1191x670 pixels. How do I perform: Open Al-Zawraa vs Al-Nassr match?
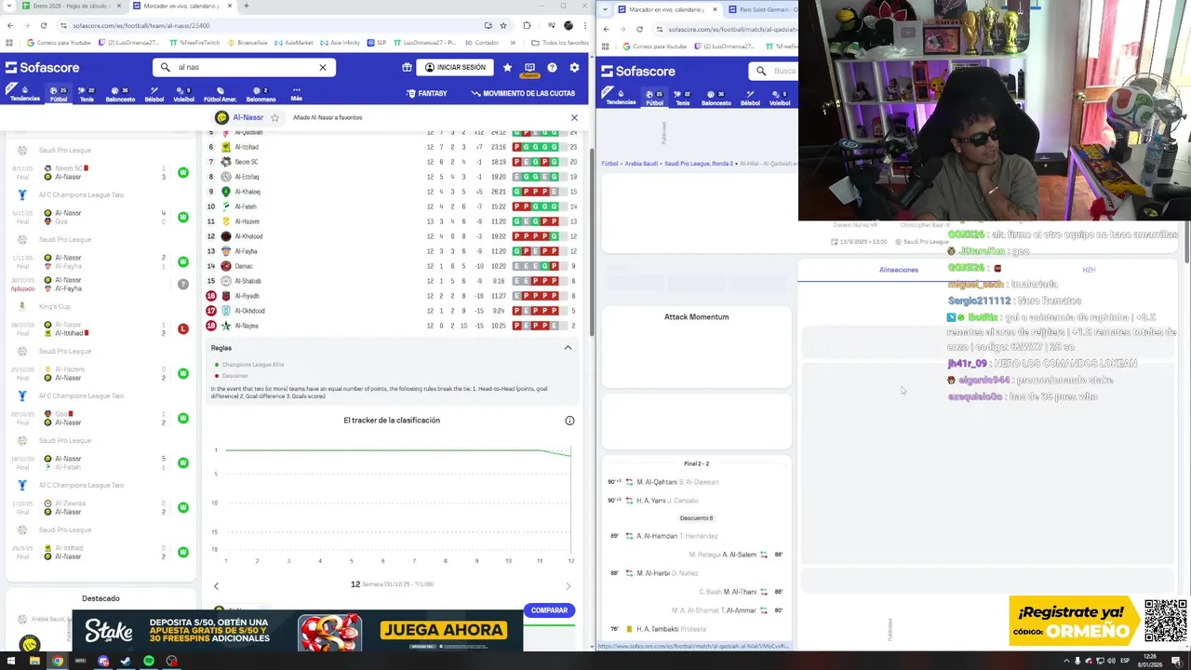click(100, 507)
